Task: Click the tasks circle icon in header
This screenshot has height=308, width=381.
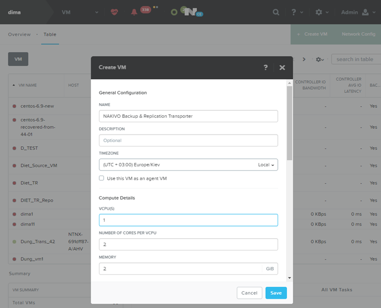Action: pyautogui.click(x=174, y=12)
